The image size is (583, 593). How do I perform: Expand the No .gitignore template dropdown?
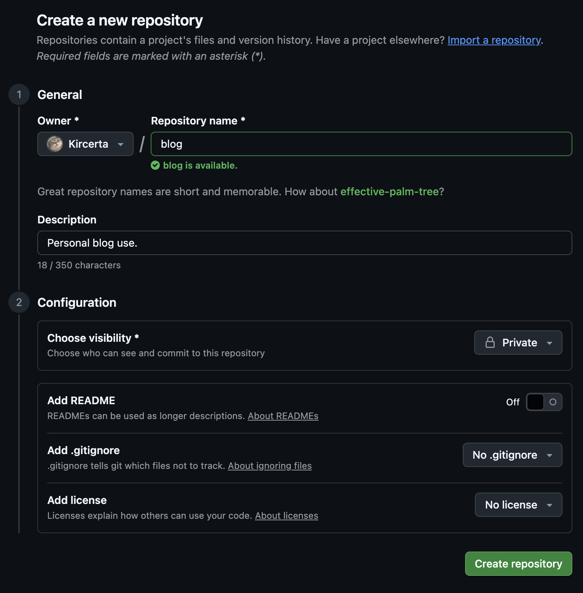pos(512,455)
